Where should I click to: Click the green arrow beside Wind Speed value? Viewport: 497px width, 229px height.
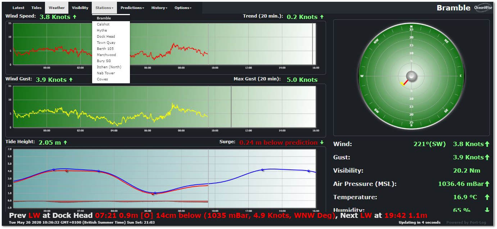click(x=75, y=17)
